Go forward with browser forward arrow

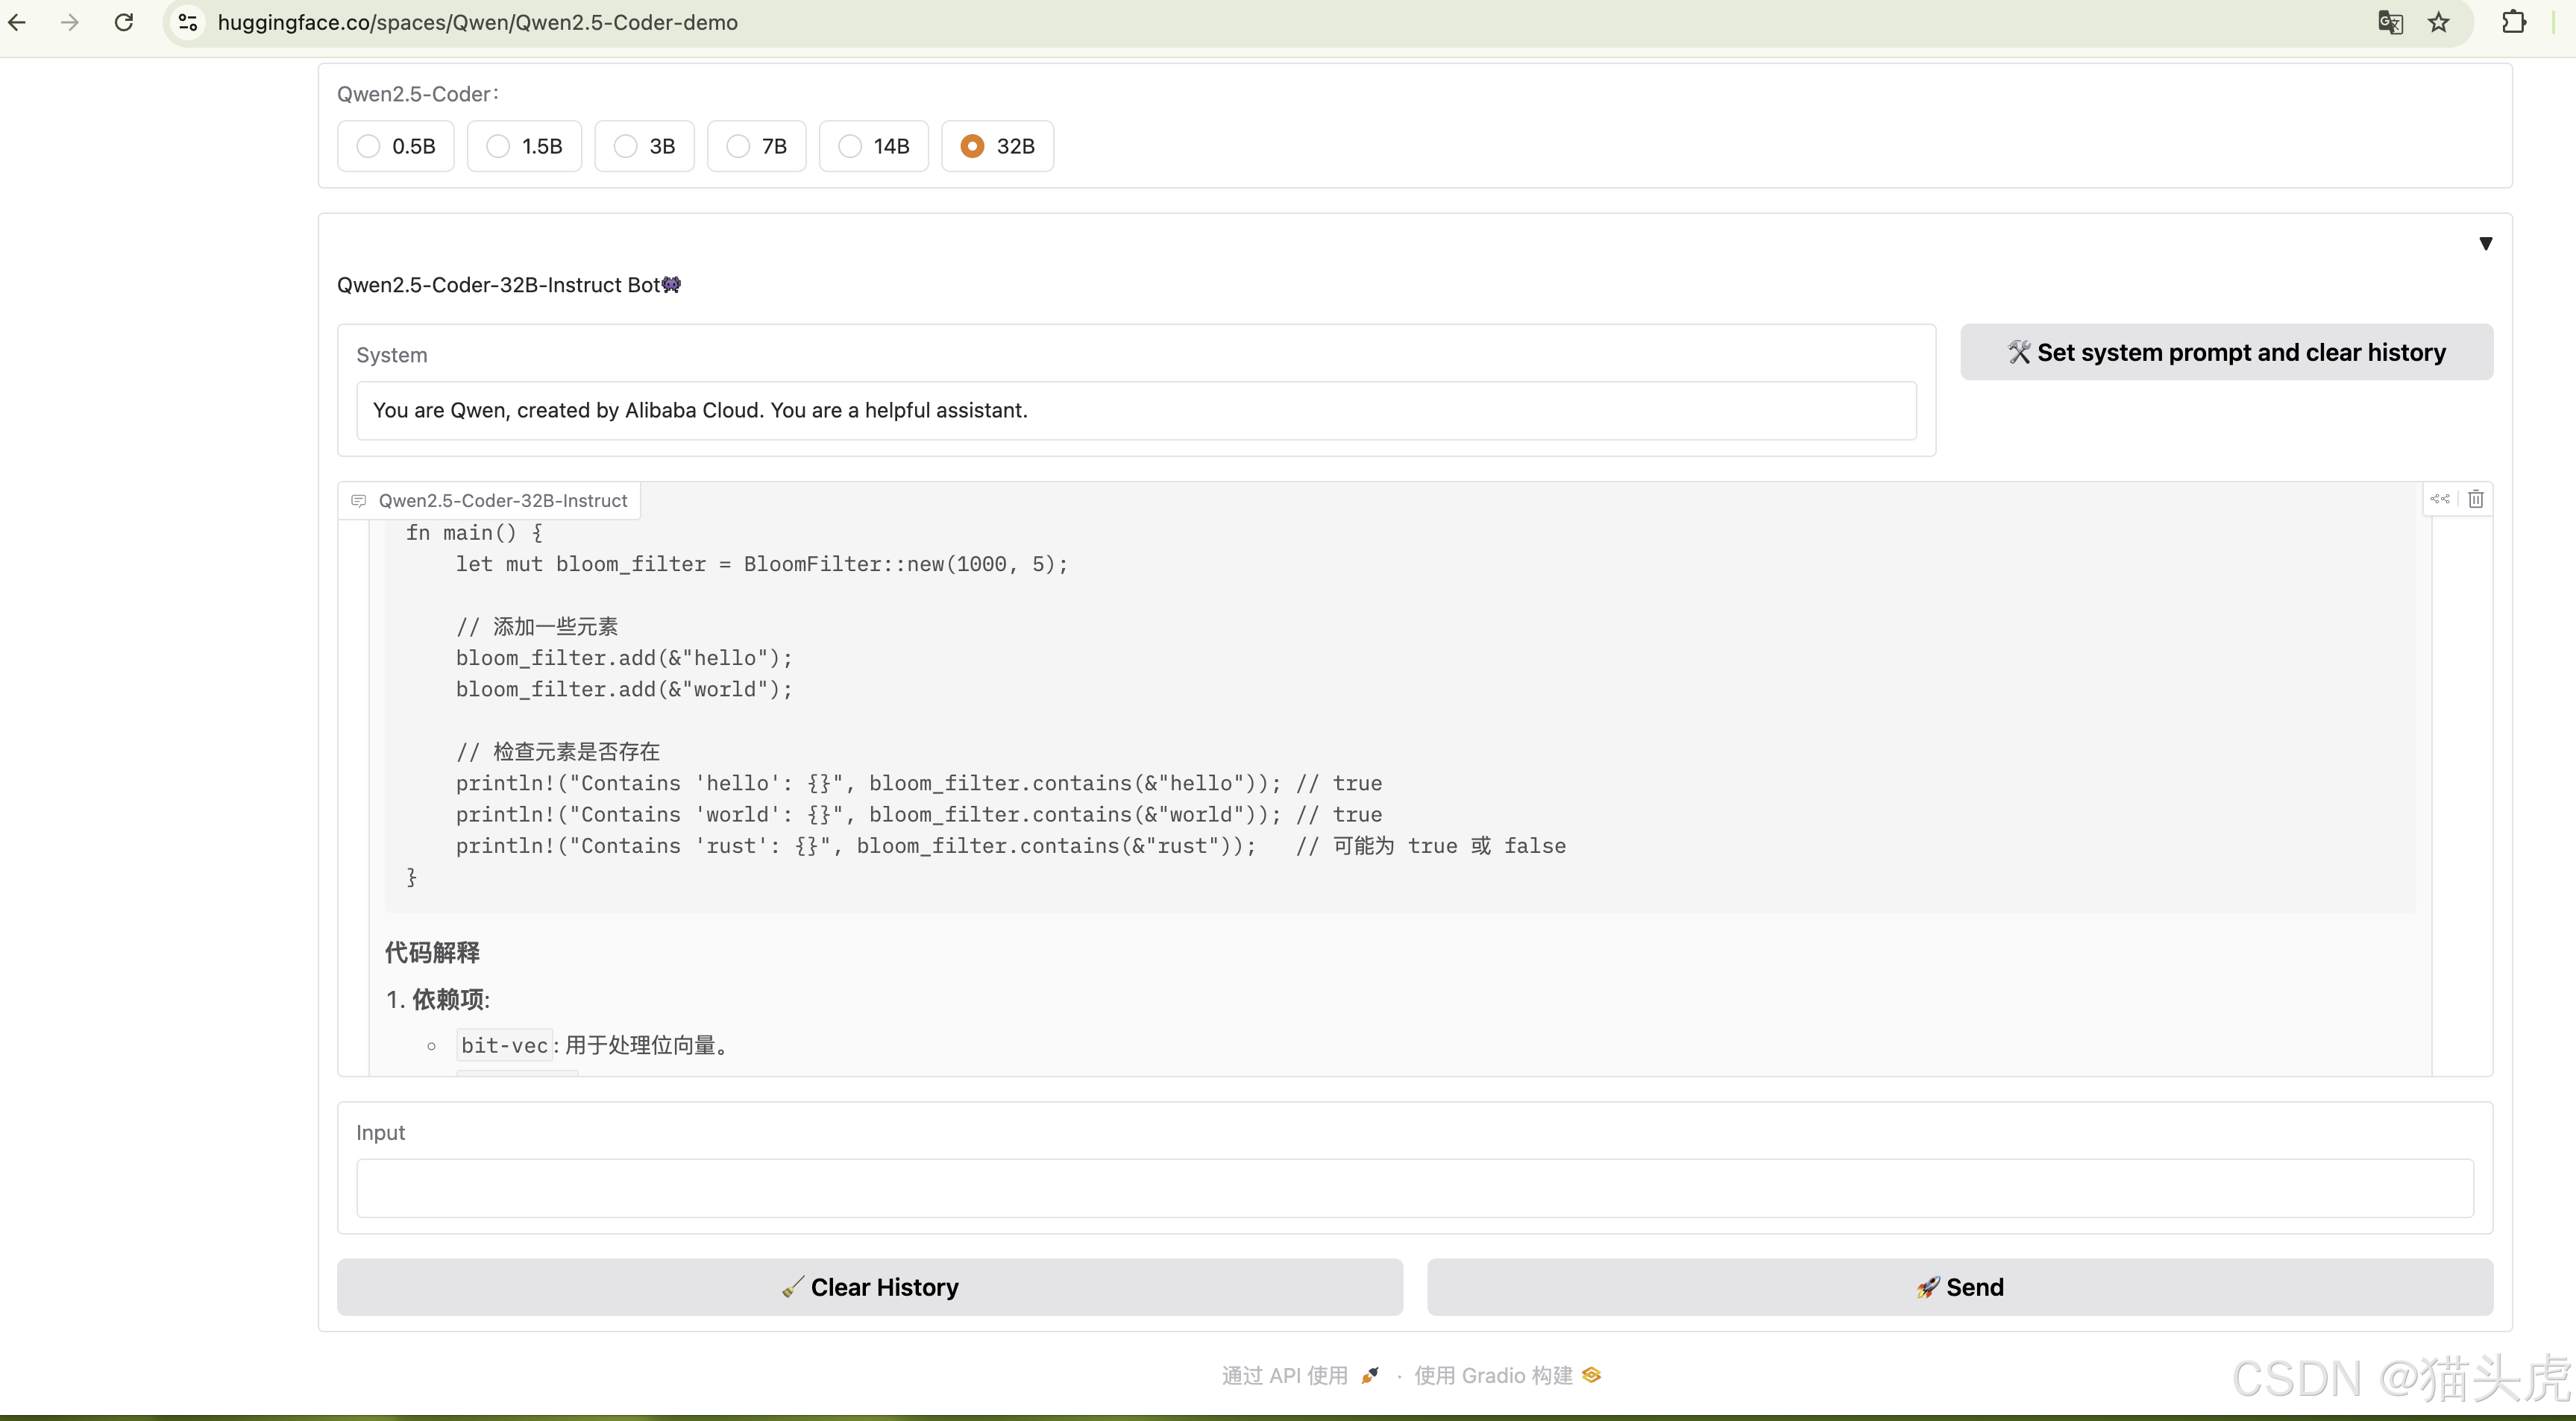(x=69, y=22)
